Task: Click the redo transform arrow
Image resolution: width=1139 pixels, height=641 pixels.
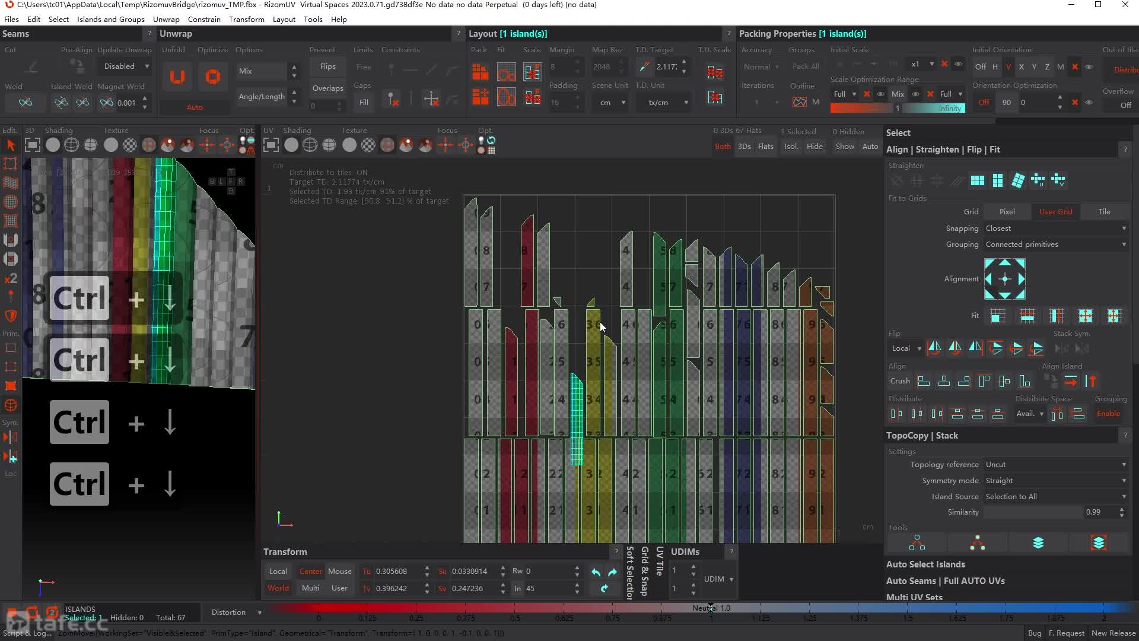Action: [x=612, y=572]
